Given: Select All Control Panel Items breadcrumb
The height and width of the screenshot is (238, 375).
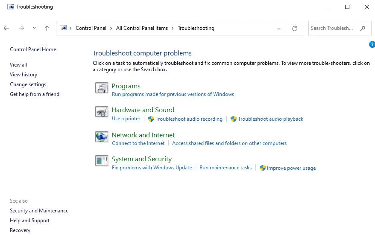Looking at the screenshot, I should click(x=142, y=28).
